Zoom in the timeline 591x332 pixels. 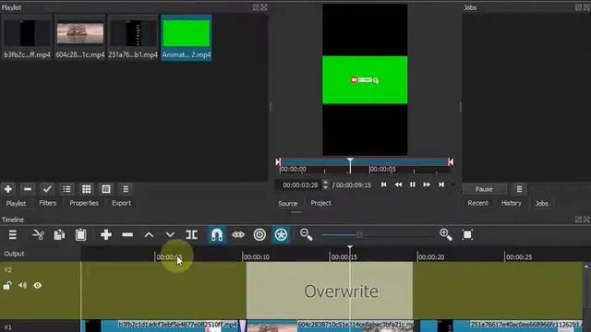[446, 235]
